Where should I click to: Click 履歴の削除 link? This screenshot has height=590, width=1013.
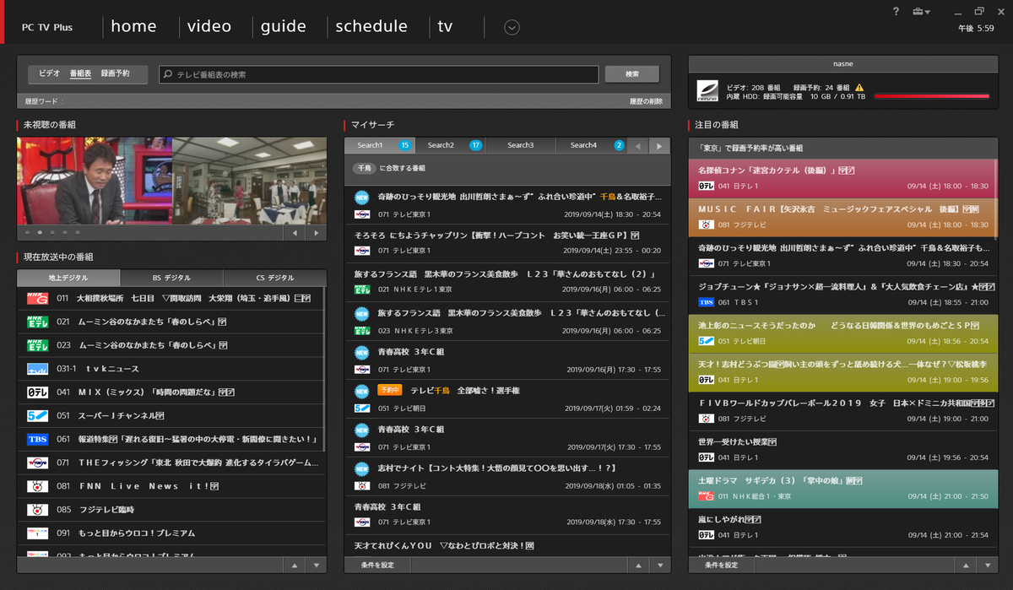pyautogui.click(x=645, y=101)
